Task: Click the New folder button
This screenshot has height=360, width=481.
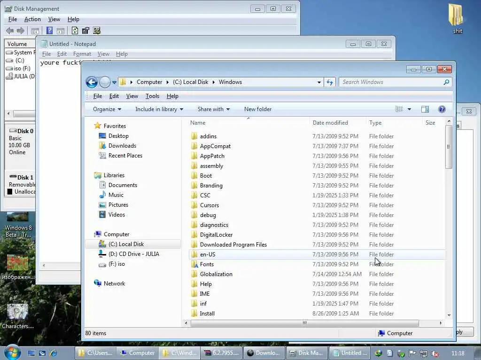Action: click(x=258, y=109)
